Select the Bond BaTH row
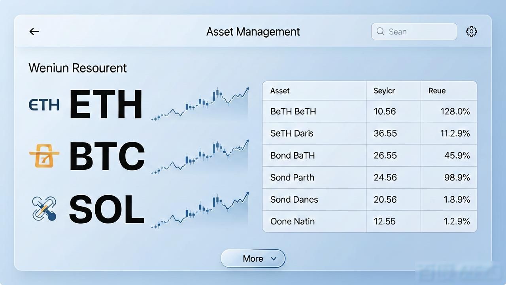Viewport: 506px width, 285px height. tap(370, 156)
